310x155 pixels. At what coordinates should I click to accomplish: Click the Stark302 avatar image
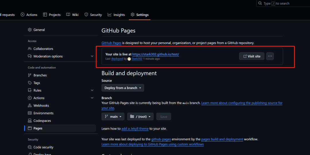(129, 59)
